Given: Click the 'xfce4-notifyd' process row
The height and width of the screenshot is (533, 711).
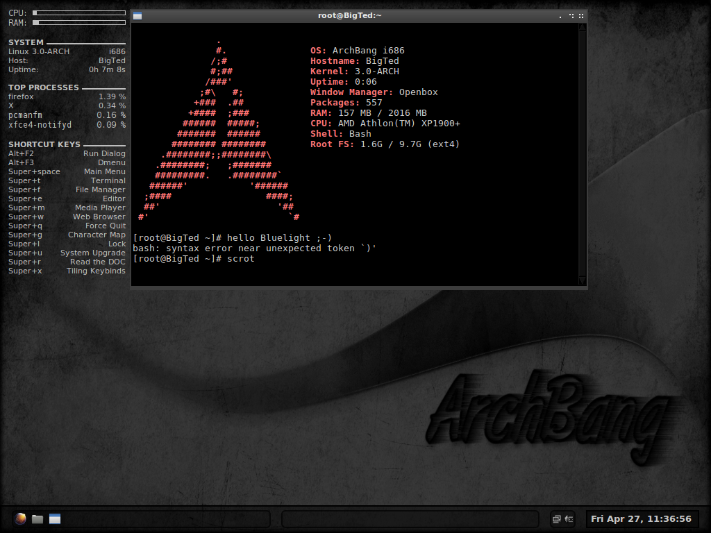Looking at the screenshot, I should [67, 125].
